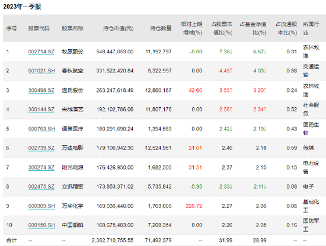Click the 股票名称 column header
This screenshot has width=326, height=246.
point(72,28)
